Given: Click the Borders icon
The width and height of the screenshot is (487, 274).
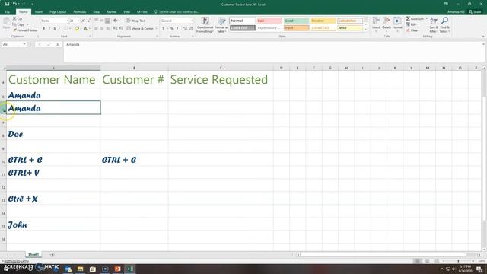Looking at the screenshot, I should tap(65, 29).
